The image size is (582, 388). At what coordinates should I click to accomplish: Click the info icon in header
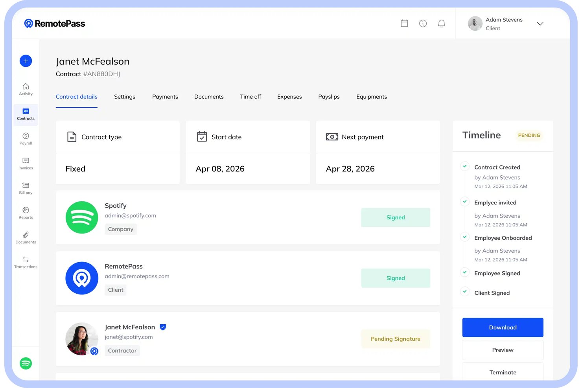pos(423,24)
